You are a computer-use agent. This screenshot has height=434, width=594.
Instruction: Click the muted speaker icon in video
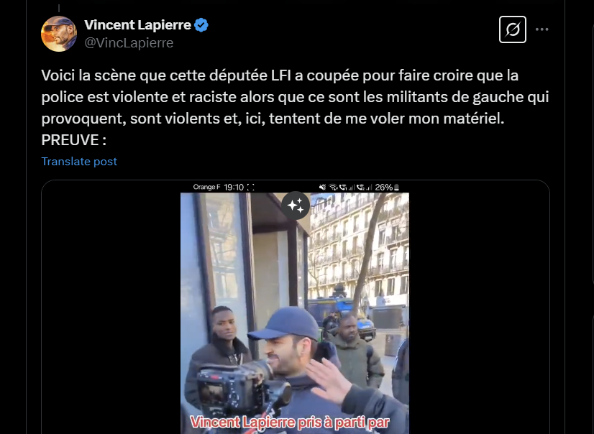[x=322, y=188]
